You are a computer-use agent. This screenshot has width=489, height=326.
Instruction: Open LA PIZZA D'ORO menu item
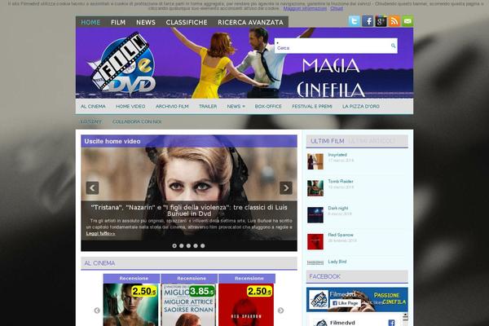click(x=361, y=107)
